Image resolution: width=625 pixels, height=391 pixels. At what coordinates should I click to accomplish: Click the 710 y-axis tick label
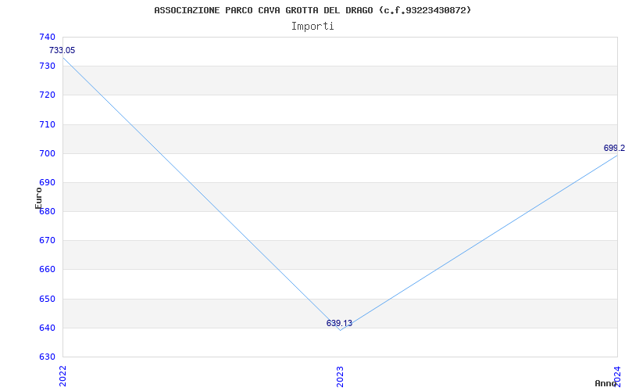[x=47, y=124]
